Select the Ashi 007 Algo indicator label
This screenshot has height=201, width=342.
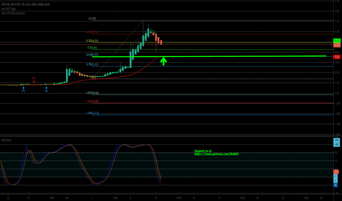point(8,9)
